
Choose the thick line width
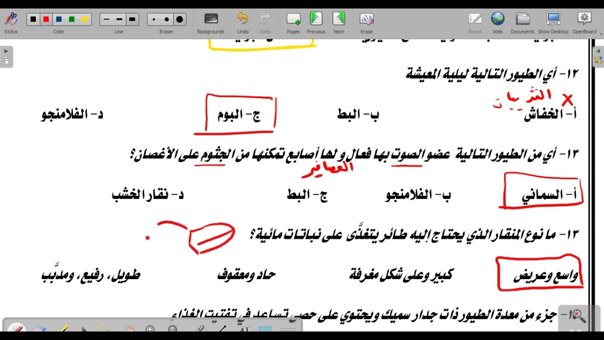pyautogui.click(x=132, y=19)
